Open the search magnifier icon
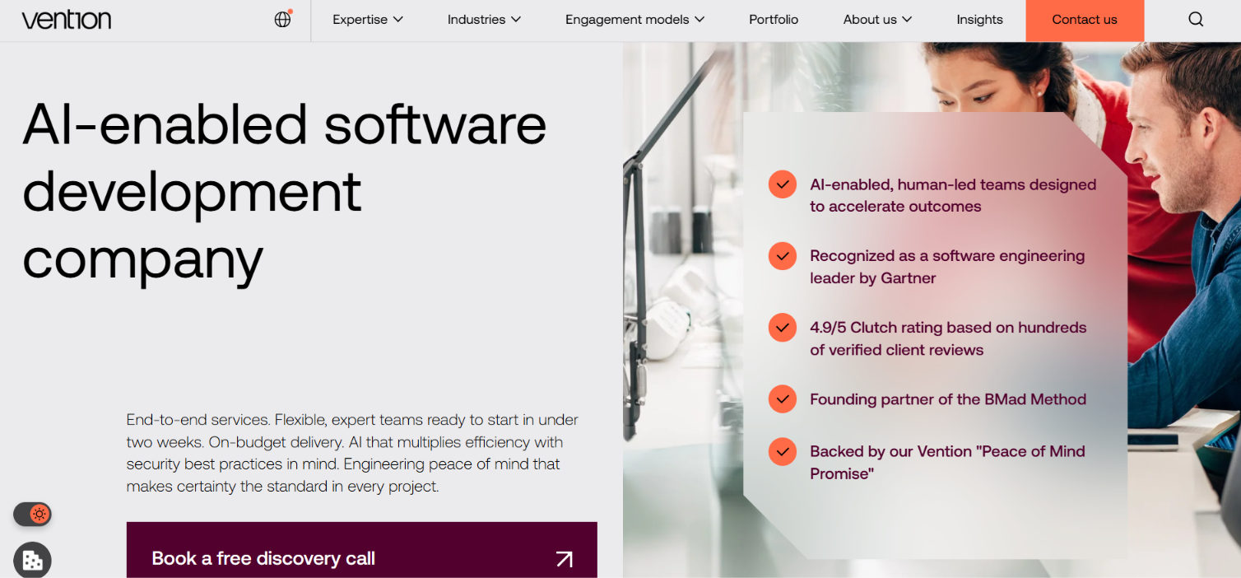 click(1196, 19)
